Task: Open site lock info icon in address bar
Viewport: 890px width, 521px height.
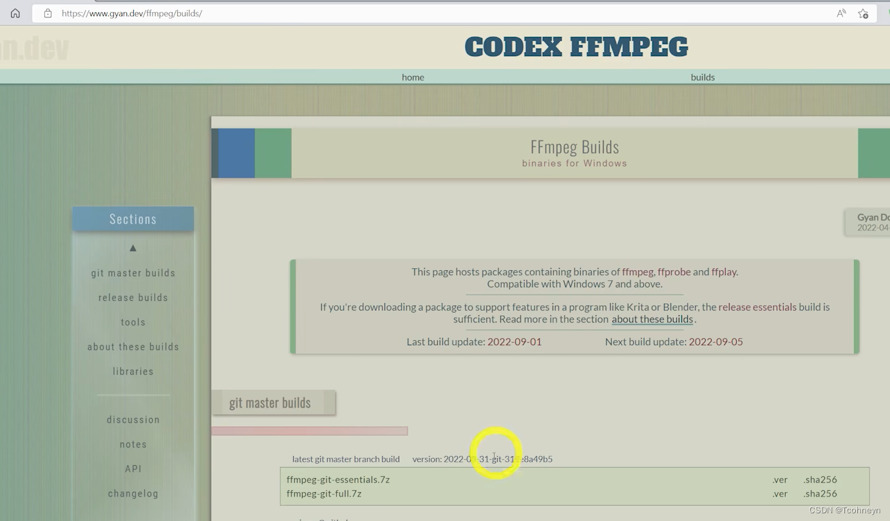Action: [x=48, y=13]
